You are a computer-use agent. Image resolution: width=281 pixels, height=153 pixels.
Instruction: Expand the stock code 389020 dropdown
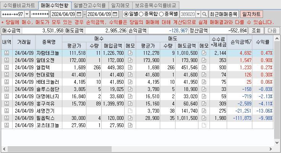point(198,14)
